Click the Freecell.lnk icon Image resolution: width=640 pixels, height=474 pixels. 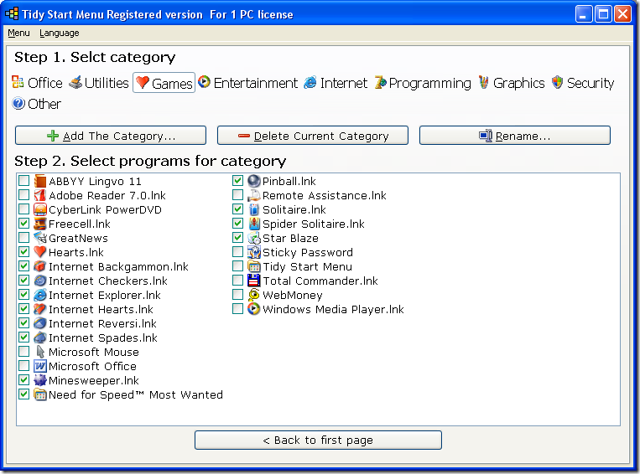coord(40,224)
